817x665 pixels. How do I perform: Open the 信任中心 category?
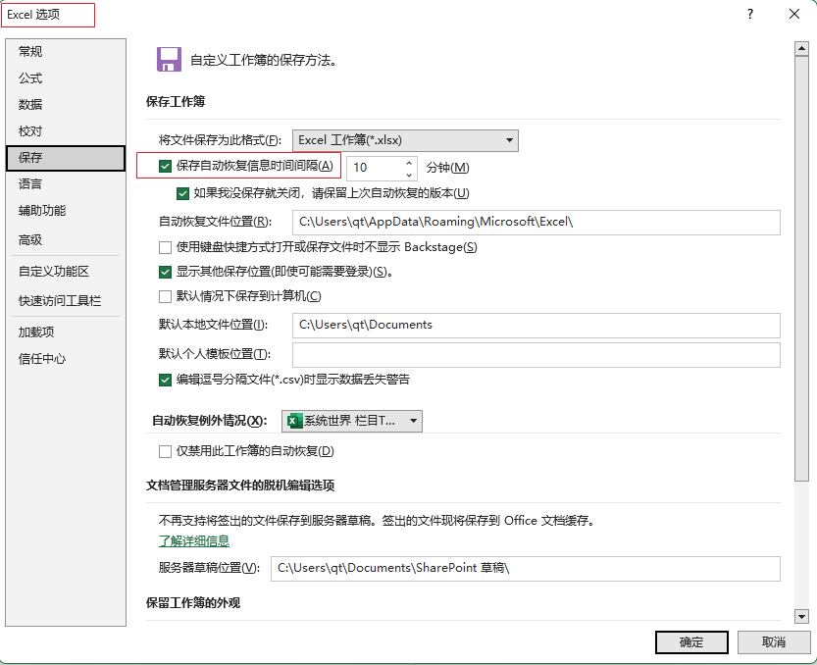66,359
